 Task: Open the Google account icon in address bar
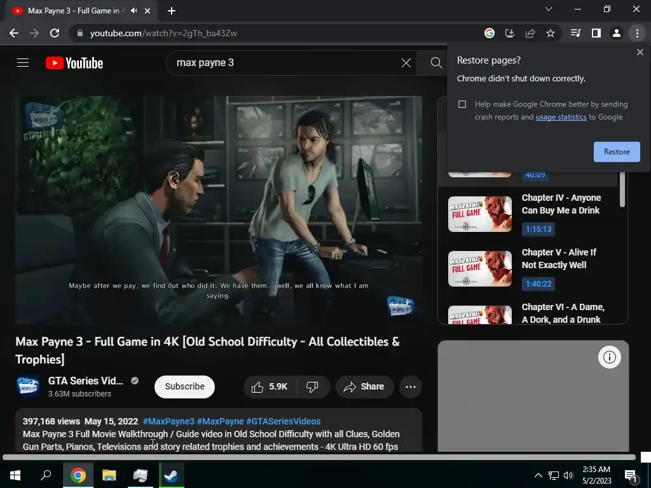pyautogui.click(x=490, y=33)
